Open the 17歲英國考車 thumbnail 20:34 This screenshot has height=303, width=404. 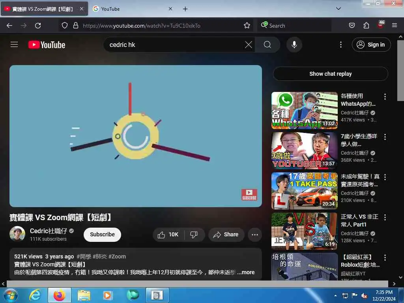click(x=304, y=191)
